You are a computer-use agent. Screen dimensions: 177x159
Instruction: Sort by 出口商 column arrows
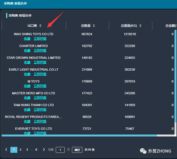(x=40, y=26)
